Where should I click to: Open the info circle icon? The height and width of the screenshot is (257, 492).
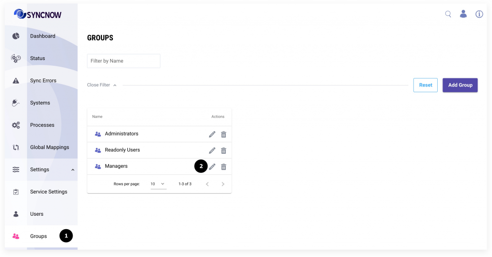[x=479, y=14]
